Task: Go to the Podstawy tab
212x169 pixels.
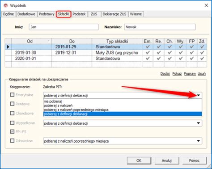Action: [47, 14]
